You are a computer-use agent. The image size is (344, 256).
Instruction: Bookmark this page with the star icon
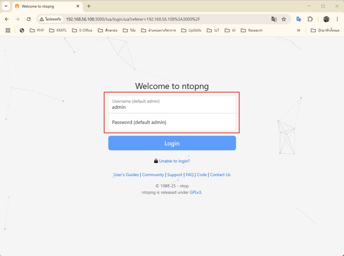click(284, 19)
